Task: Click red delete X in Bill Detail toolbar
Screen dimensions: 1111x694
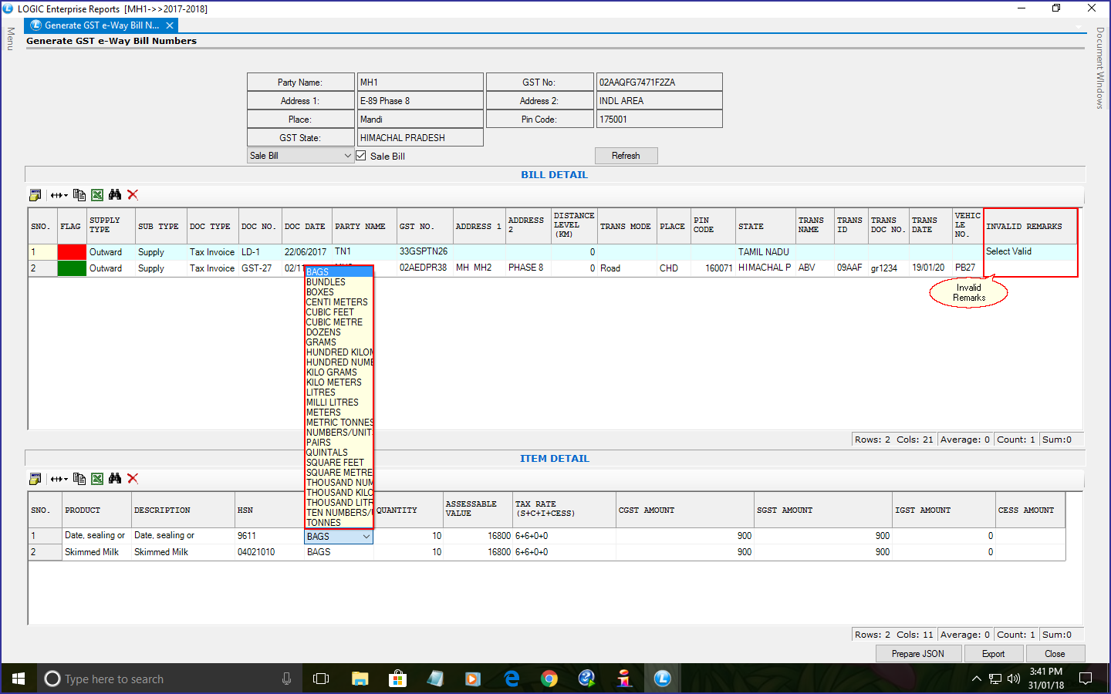Action: [133, 195]
